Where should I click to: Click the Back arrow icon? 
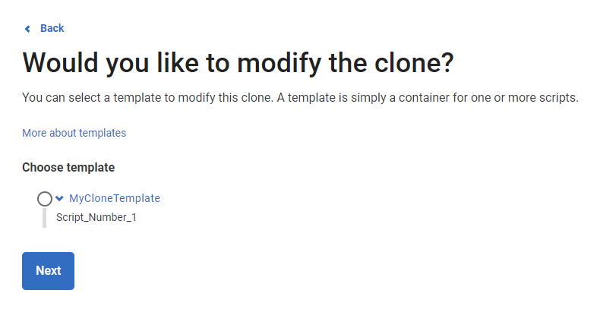click(28, 29)
